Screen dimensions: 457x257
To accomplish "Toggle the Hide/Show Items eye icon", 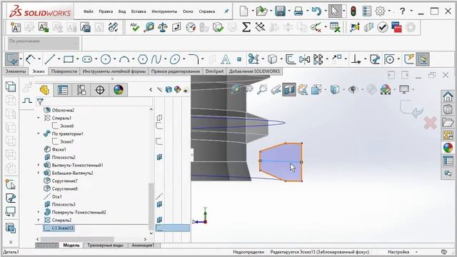I will coord(353,89).
